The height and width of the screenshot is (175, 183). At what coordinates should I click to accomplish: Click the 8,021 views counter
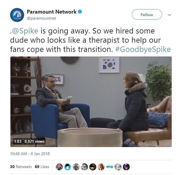point(34,141)
